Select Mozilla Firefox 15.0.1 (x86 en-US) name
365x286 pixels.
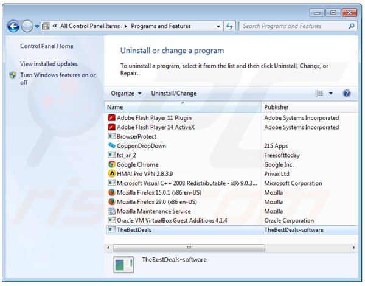pos(159,192)
